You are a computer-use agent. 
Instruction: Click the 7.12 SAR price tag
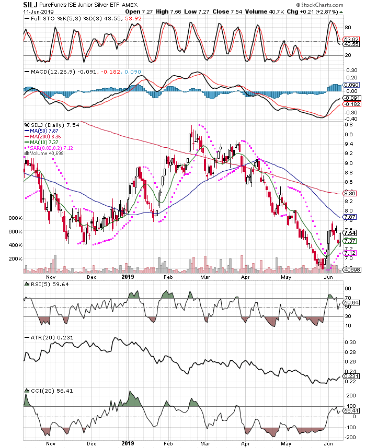(x=350, y=253)
